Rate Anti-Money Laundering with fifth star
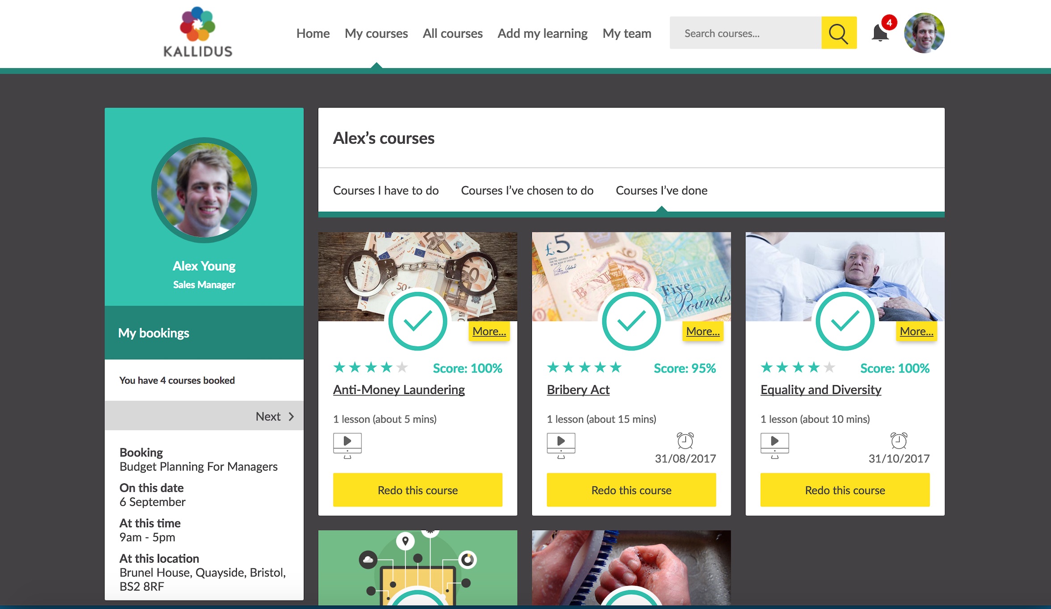Image resolution: width=1051 pixels, height=609 pixels. [x=402, y=367]
